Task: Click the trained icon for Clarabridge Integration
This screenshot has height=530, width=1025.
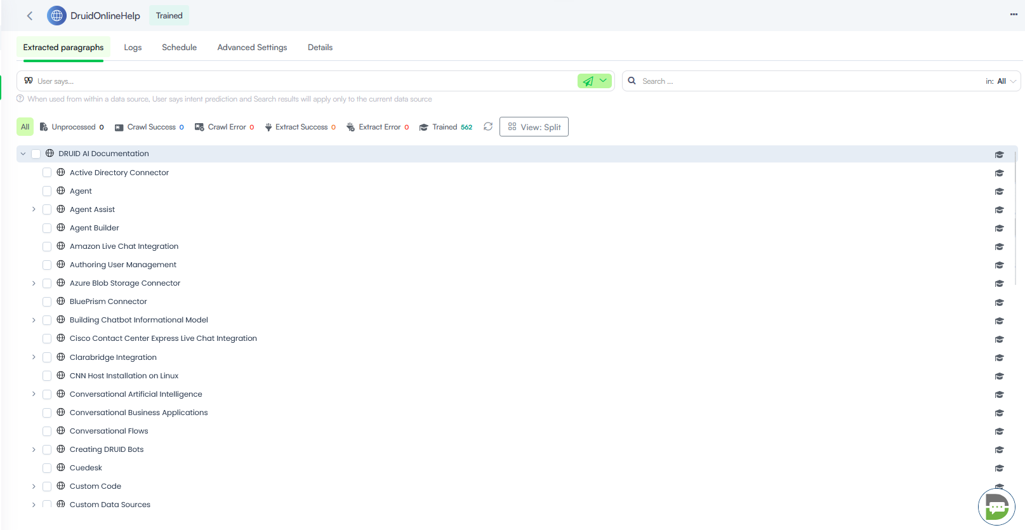Action: point(1000,357)
